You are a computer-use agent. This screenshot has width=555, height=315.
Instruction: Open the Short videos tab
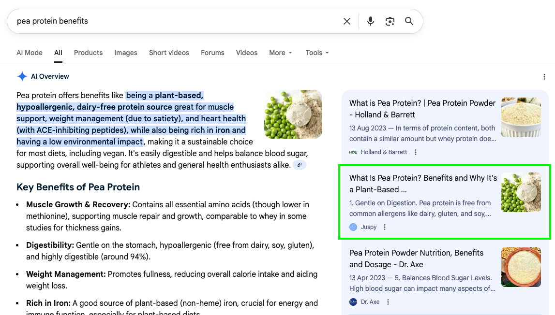169,53
